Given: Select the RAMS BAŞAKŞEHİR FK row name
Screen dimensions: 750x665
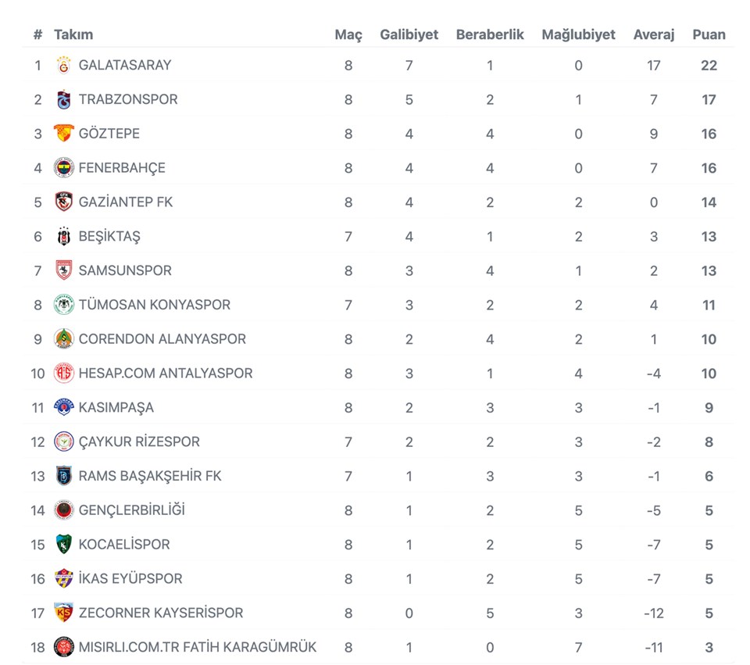Looking at the screenshot, I should pyautogui.click(x=150, y=476).
